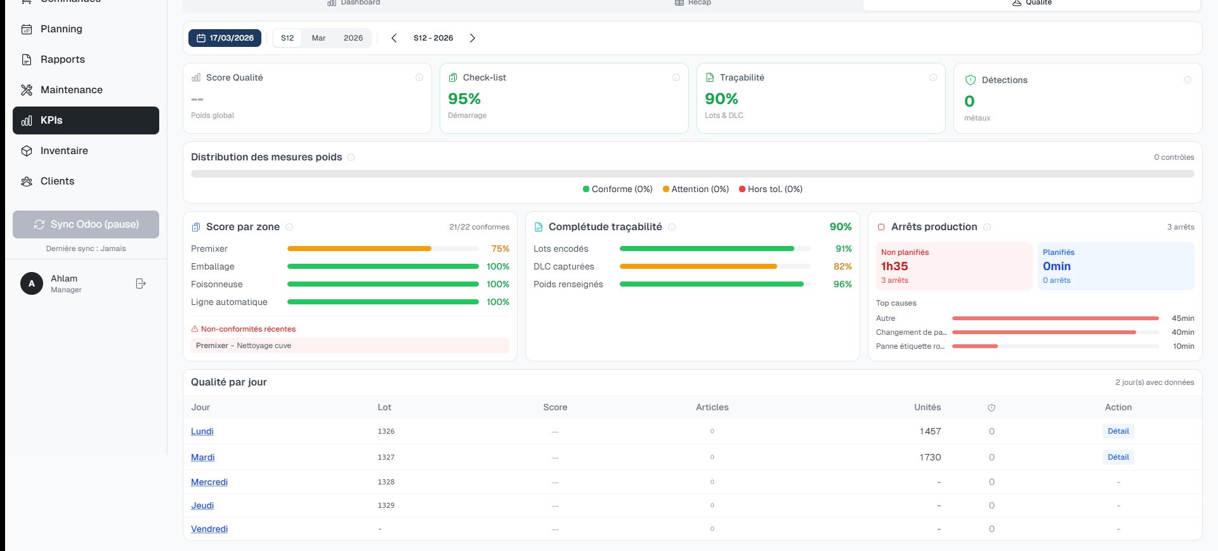Screen dimensions: 1218x551
Task: Click info icon beside Score par zone
Action: (x=289, y=227)
